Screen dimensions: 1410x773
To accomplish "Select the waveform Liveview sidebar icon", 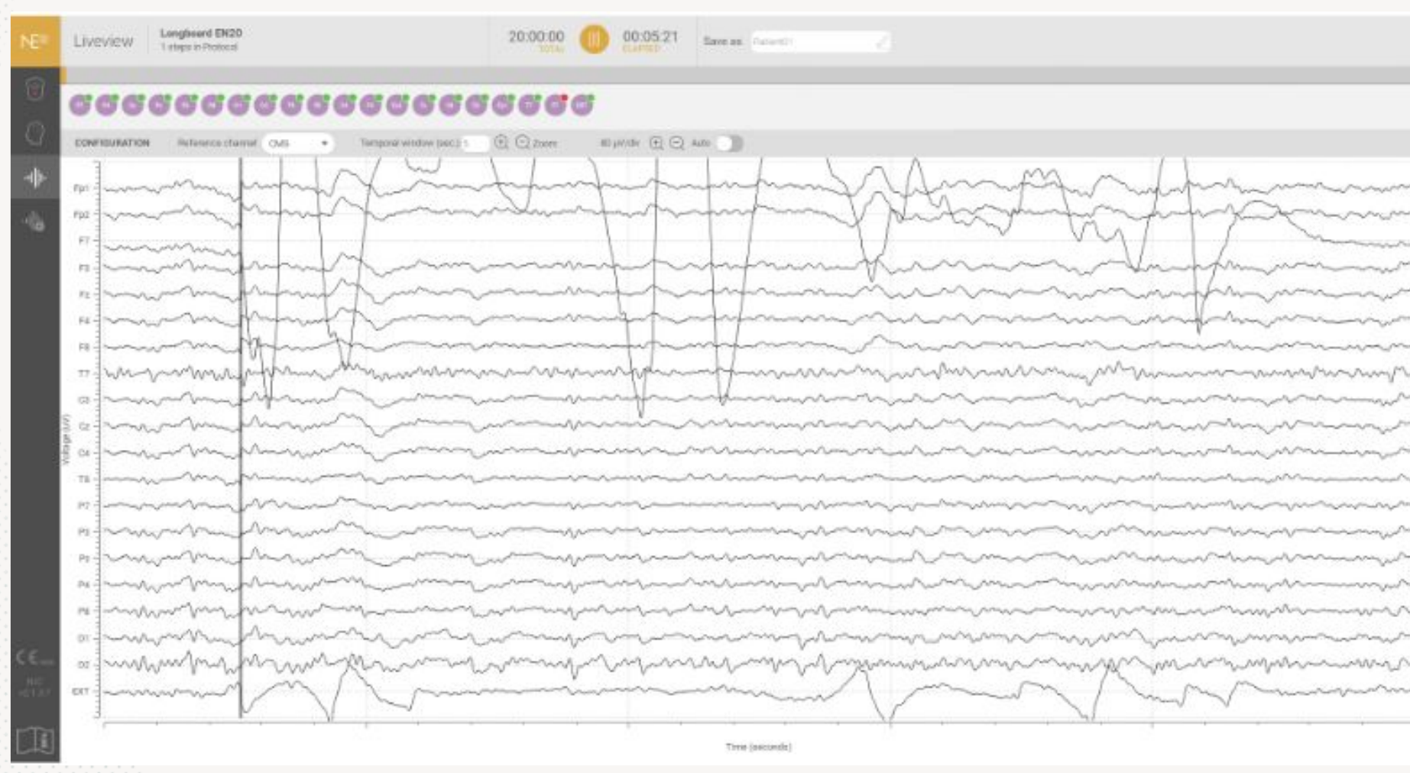I will 35,178.
